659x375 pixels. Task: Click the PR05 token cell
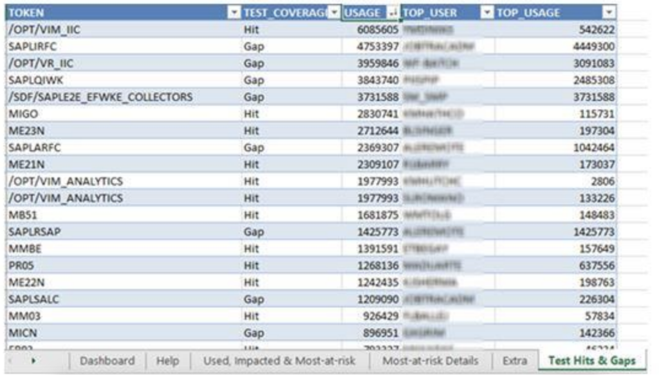click(124, 265)
